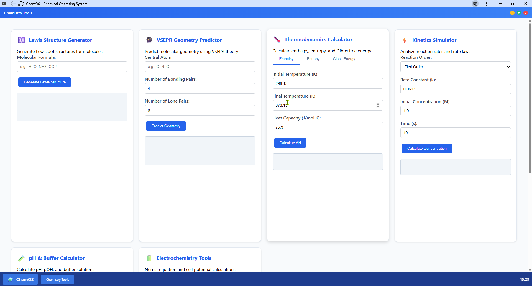Click the Calculate Concentration button
532x286 pixels.
[x=427, y=148]
